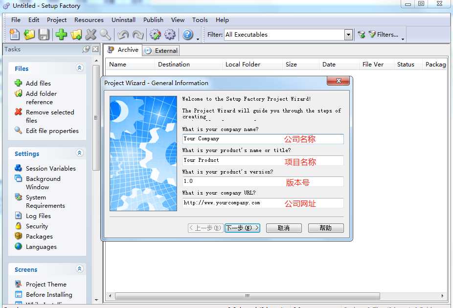This screenshot has height=308, width=453.
Task: Sort by the Date column header
Action: [x=339, y=65]
